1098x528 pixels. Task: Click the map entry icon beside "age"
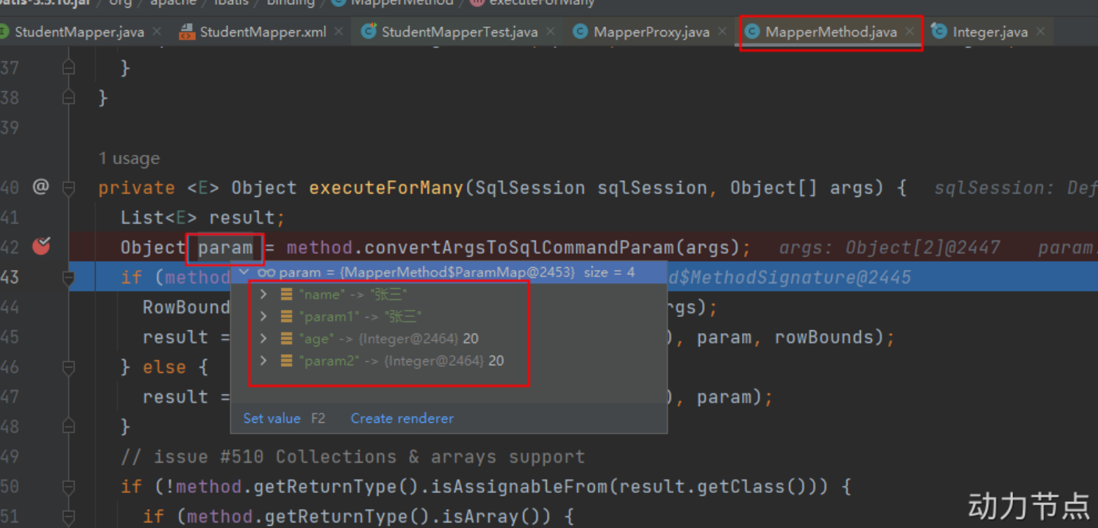tap(286, 339)
